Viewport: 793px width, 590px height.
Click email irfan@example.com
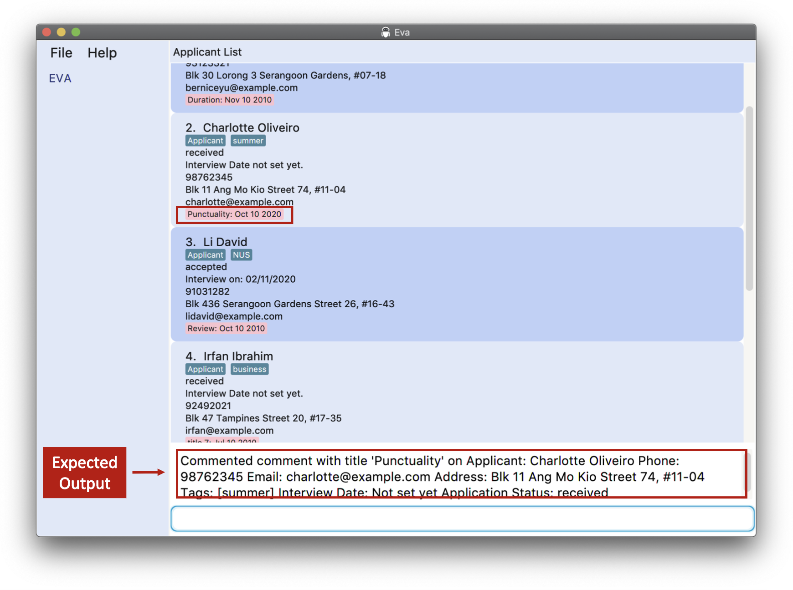pyautogui.click(x=229, y=431)
